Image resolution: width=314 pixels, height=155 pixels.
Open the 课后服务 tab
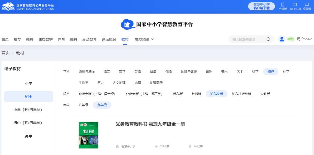pyautogui.click(x=109, y=39)
